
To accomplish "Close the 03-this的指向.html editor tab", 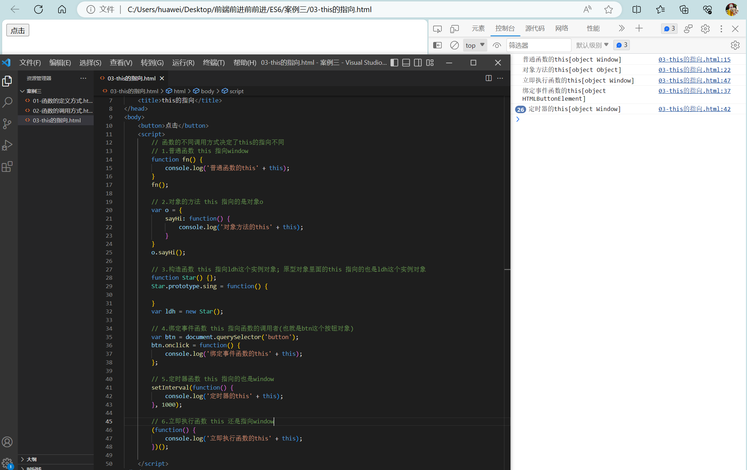I will tap(162, 78).
